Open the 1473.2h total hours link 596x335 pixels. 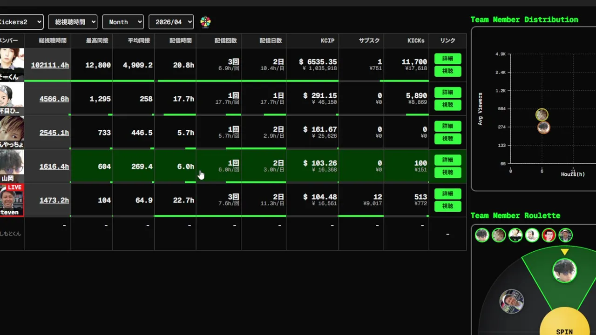(54, 200)
